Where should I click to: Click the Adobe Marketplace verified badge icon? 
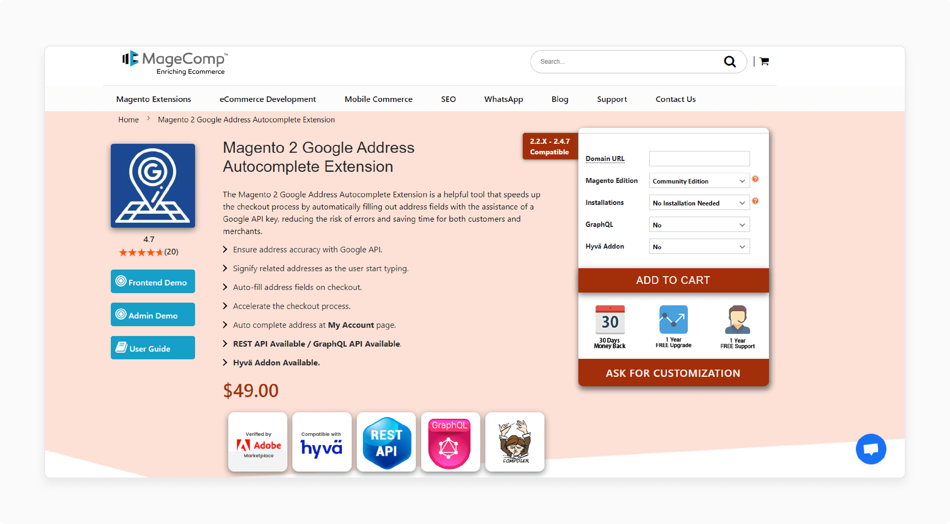(258, 442)
